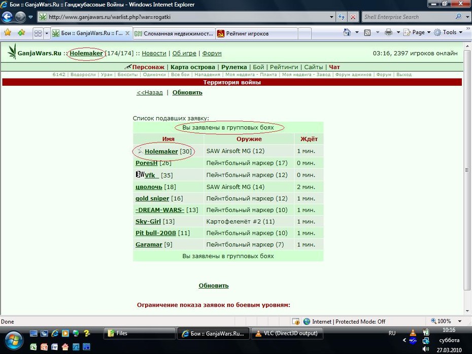Click the vertical page scrollbar
Screen dimensions: 472x354
(x=467, y=170)
